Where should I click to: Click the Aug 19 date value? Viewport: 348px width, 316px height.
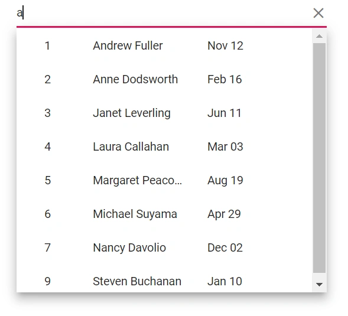point(225,180)
